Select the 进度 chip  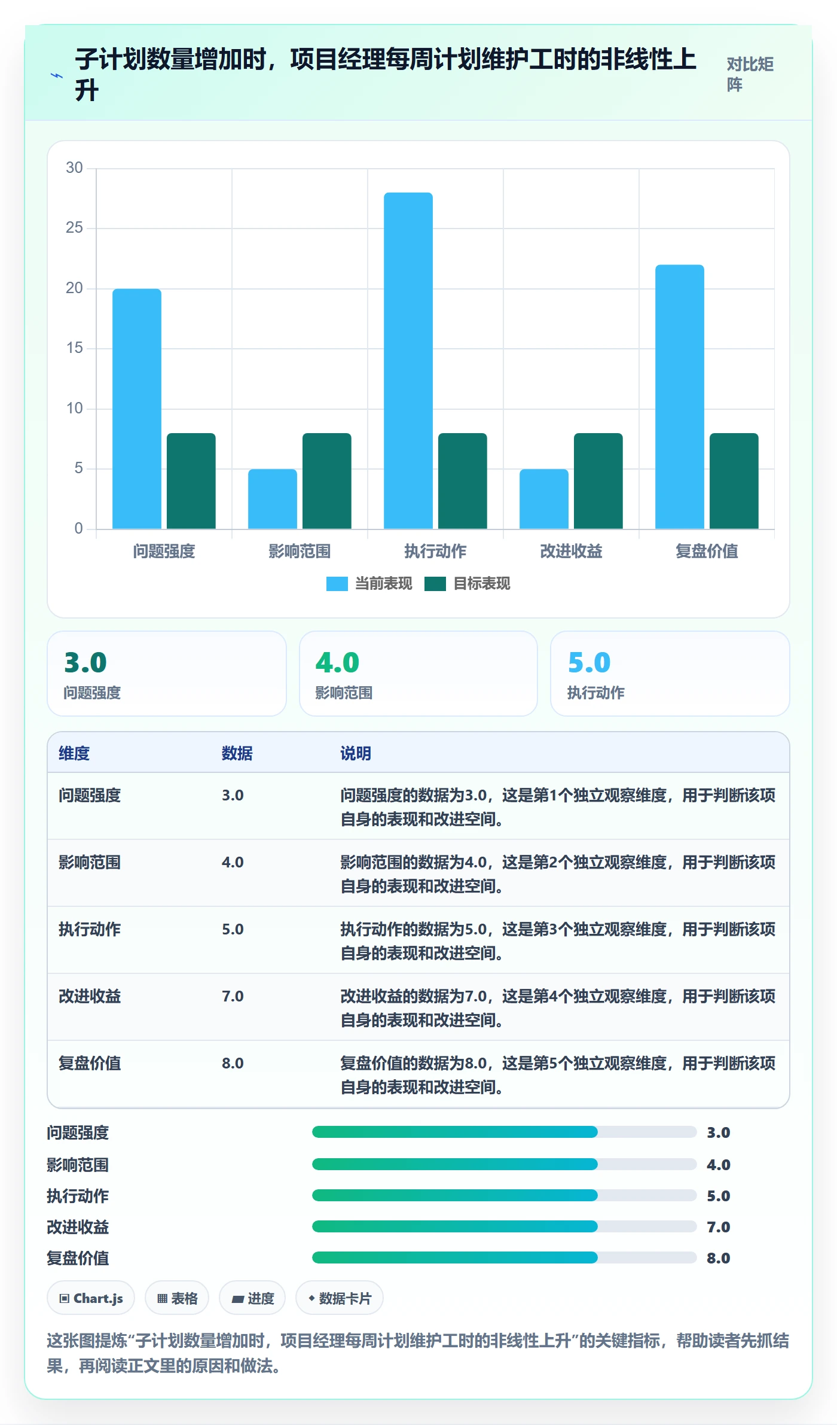[x=252, y=1298]
